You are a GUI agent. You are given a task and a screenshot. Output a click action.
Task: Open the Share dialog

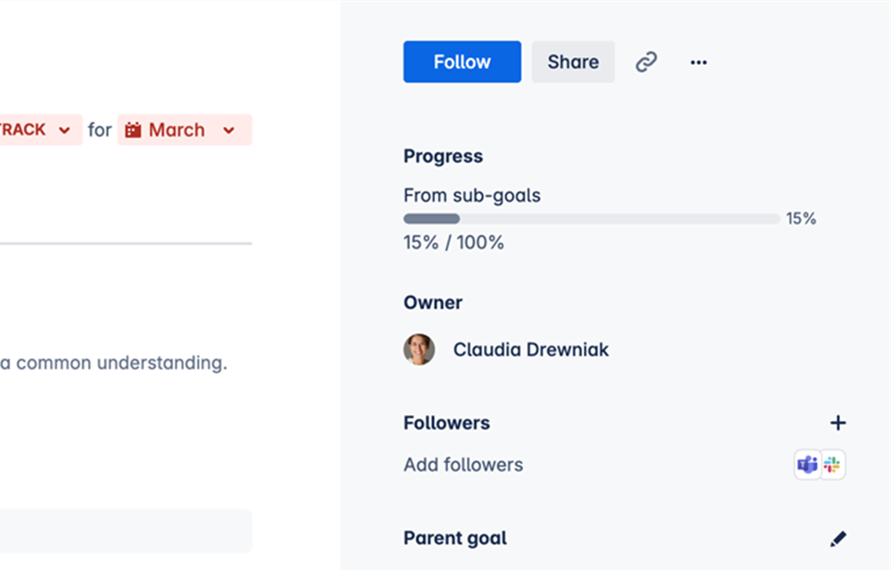point(573,61)
